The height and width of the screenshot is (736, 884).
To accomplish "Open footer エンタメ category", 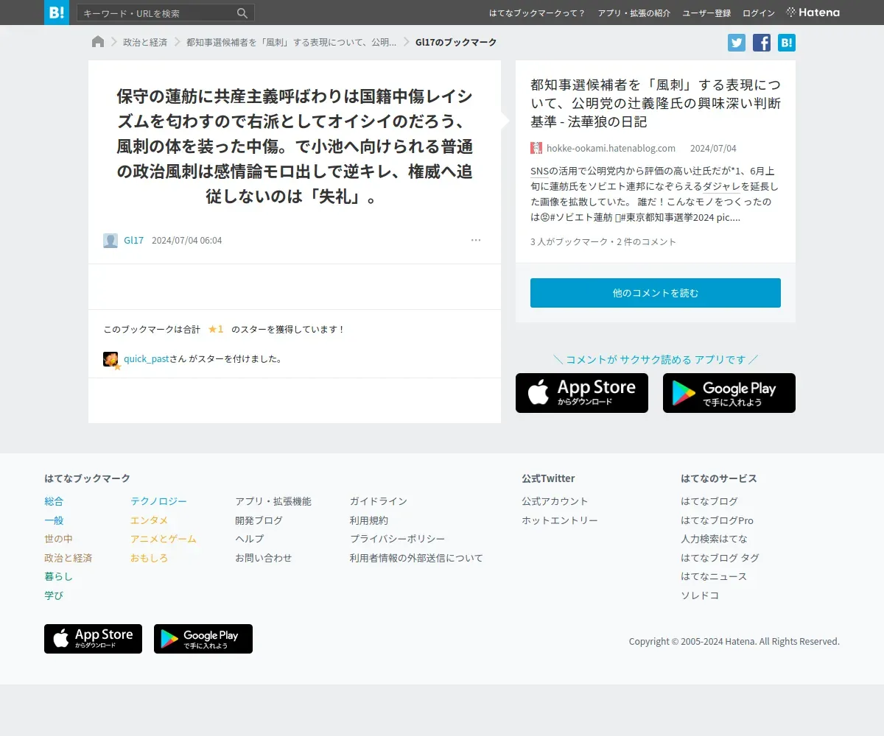I will click(x=149, y=520).
